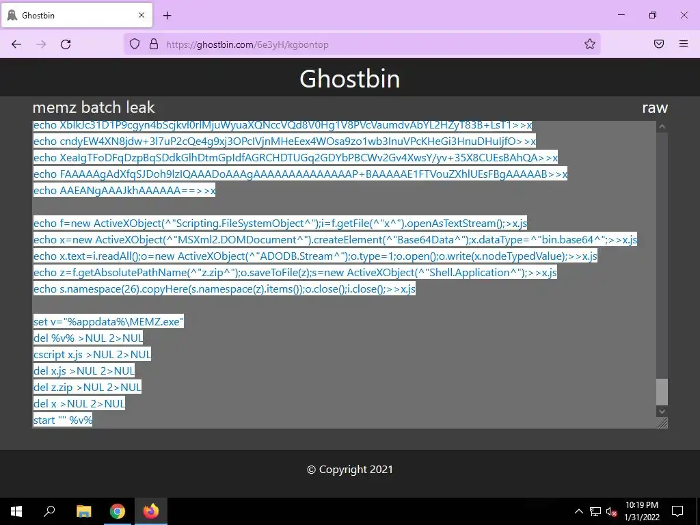
Task: Click the line 'del z.zip >NUL 2>NUL'
Action: pyautogui.click(x=87, y=387)
